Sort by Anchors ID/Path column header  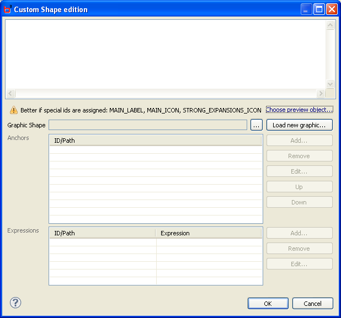[x=155, y=141]
